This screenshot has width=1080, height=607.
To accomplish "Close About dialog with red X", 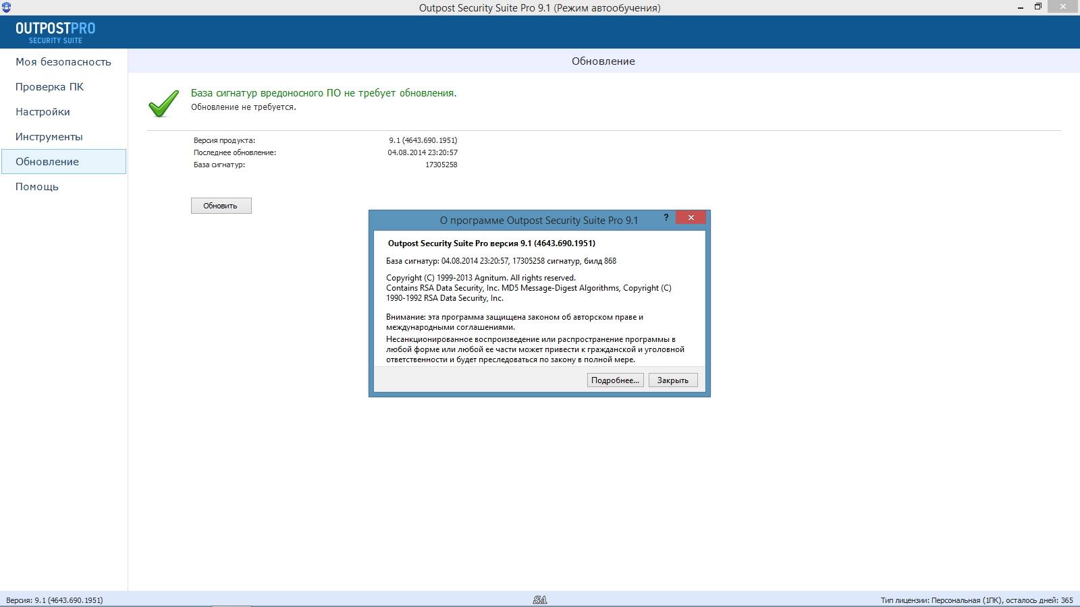I will click(x=691, y=217).
